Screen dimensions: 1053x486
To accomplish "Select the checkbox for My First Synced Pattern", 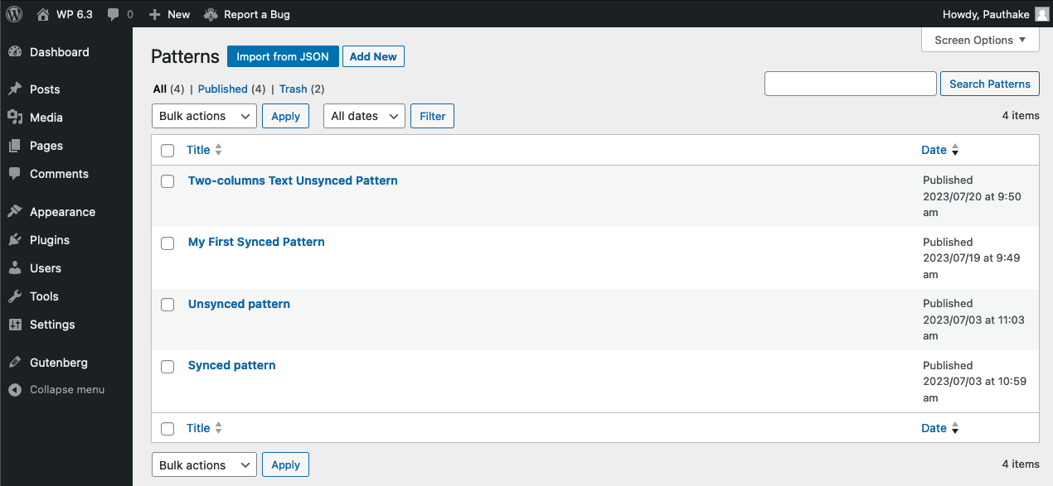I will (167, 243).
